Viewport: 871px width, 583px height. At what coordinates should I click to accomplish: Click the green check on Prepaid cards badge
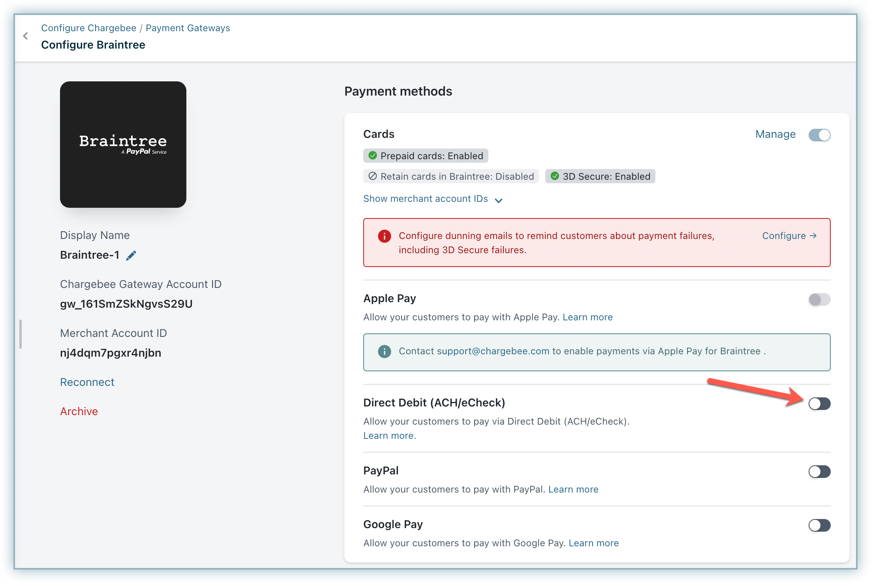372,156
